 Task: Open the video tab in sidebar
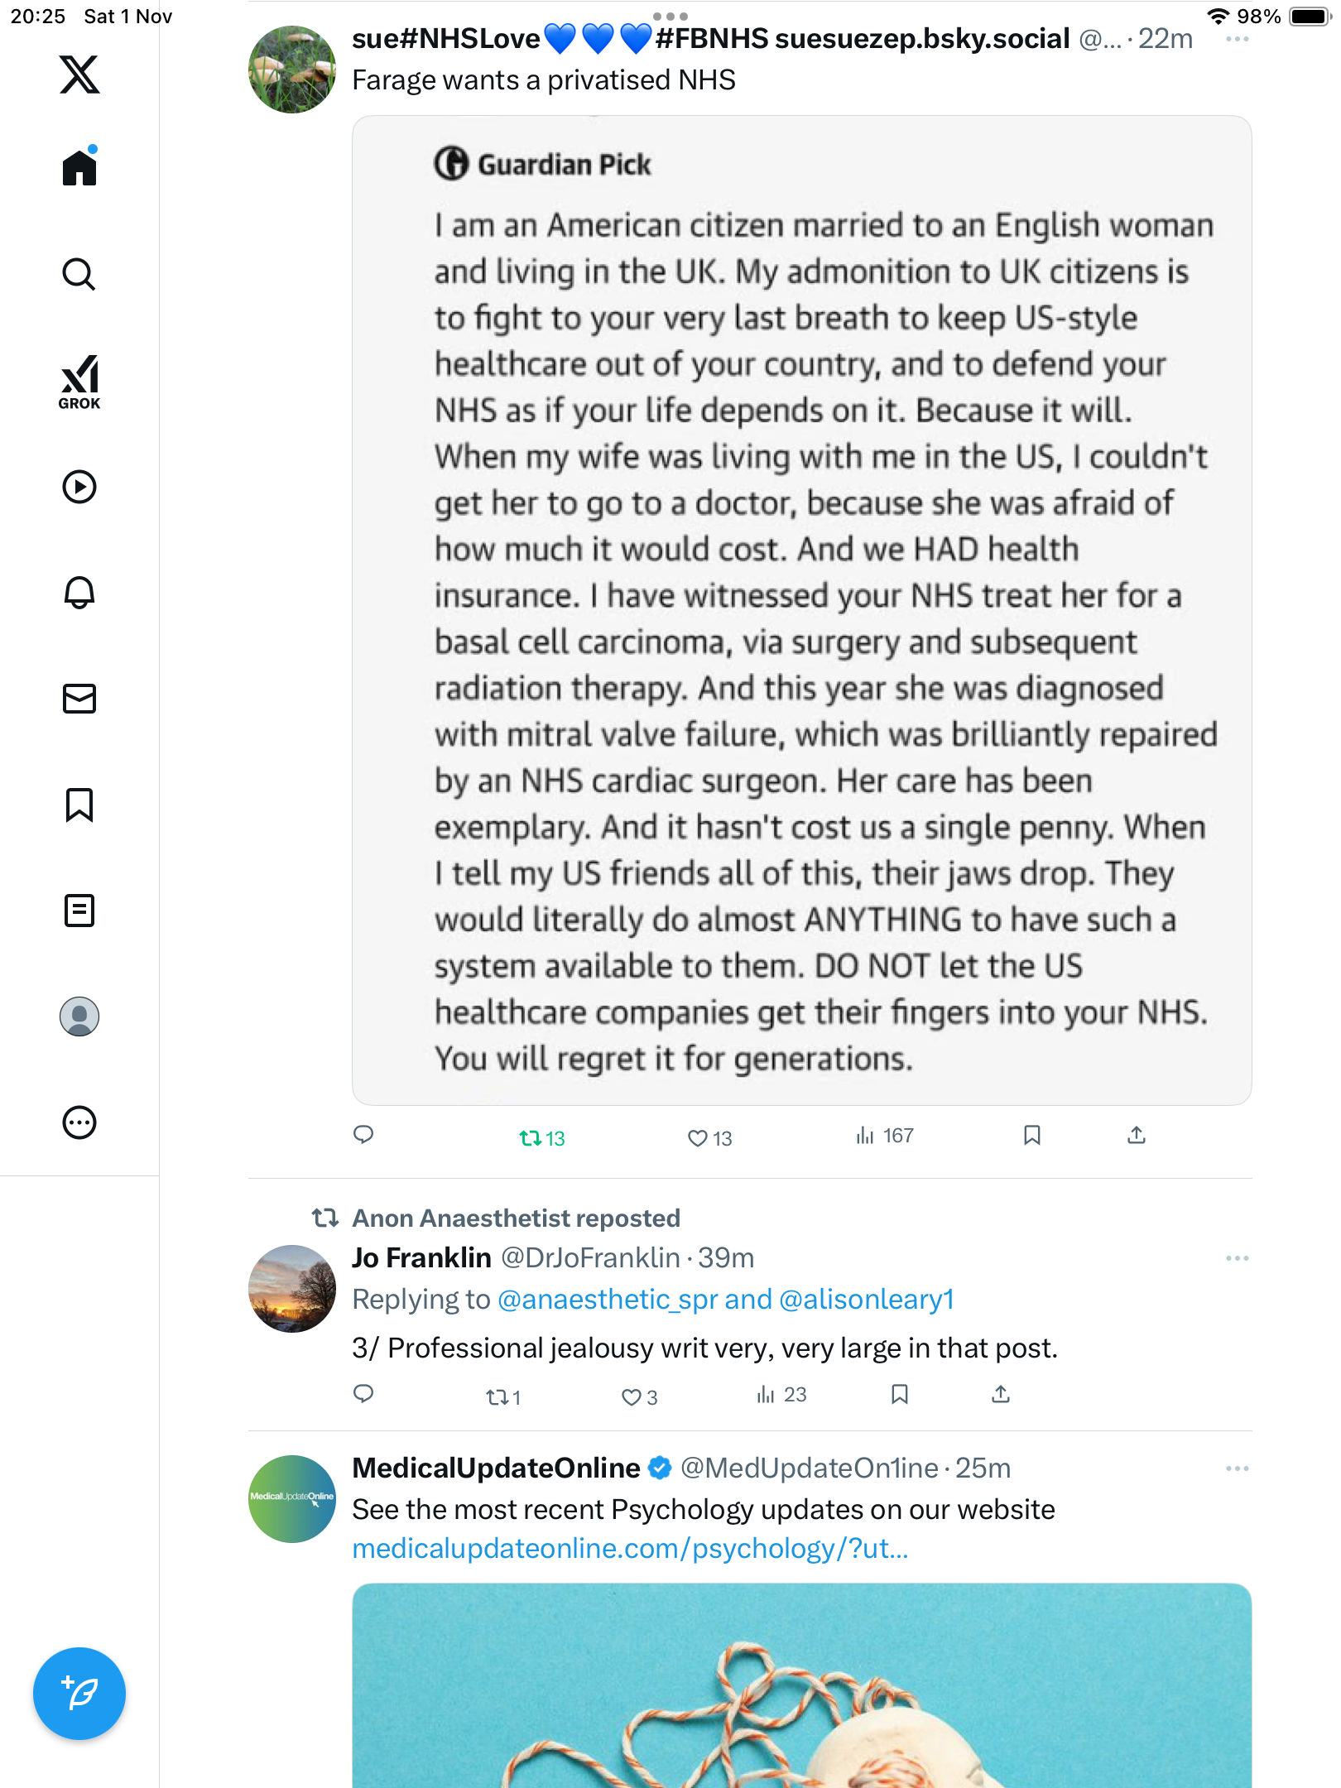coord(79,487)
